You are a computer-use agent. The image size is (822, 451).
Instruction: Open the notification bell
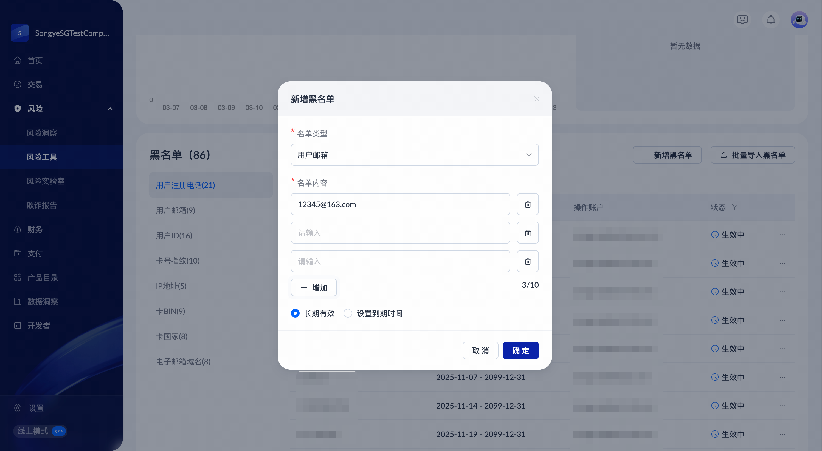(771, 20)
